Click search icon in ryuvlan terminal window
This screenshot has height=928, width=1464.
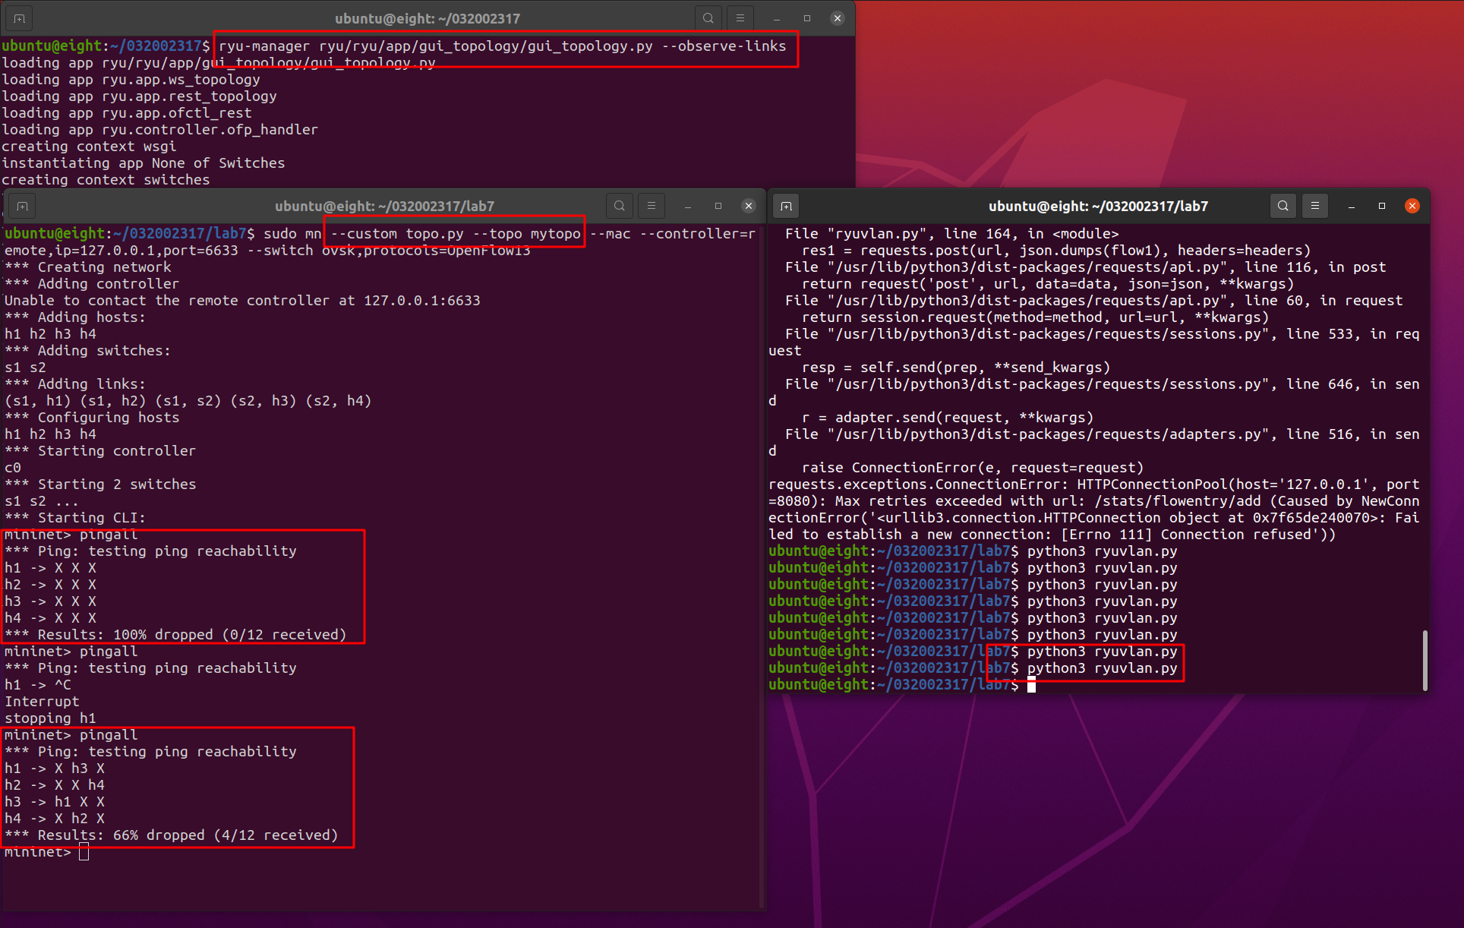click(x=1283, y=206)
